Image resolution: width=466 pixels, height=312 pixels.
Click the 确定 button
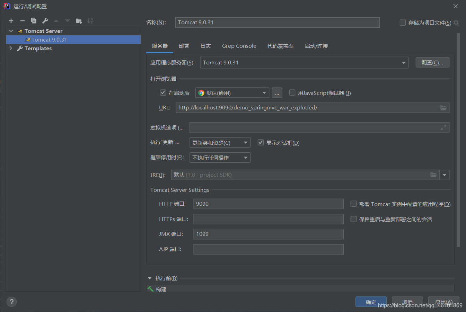click(371, 302)
